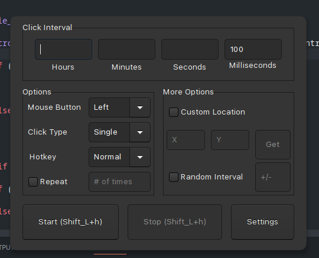
Task: Click the Minutes input field
Action: pos(126,50)
